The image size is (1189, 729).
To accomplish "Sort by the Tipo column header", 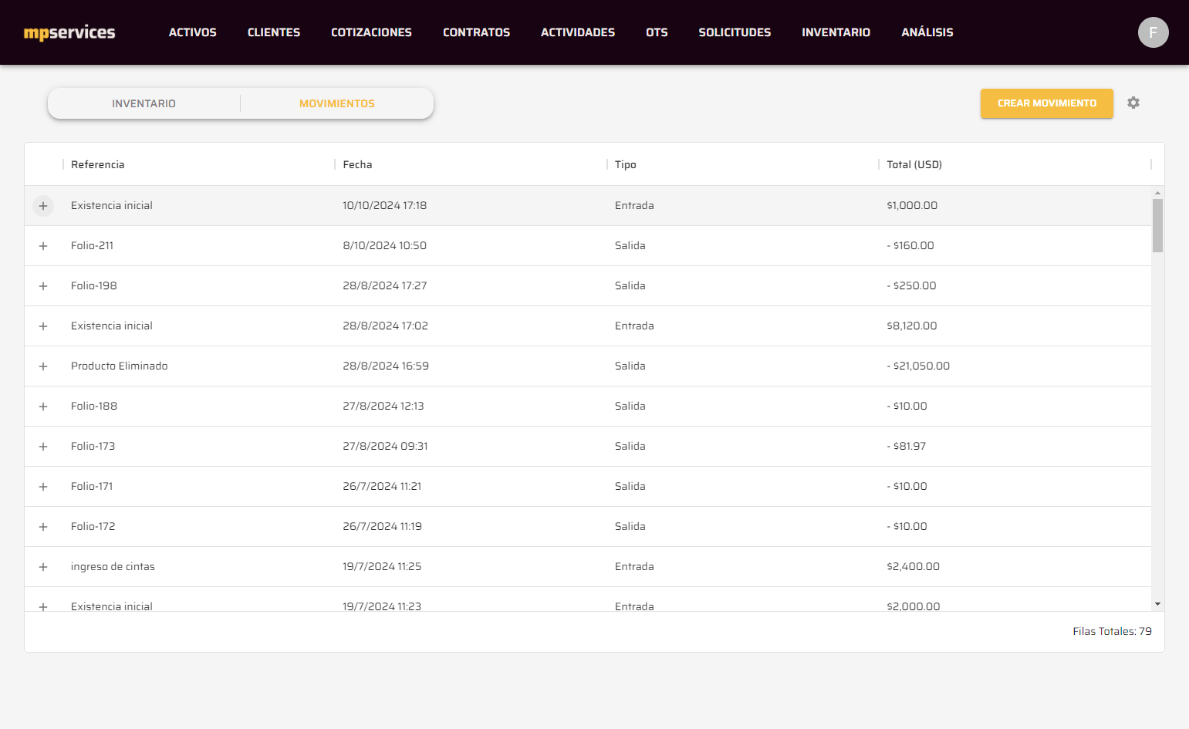I will click(x=626, y=164).
